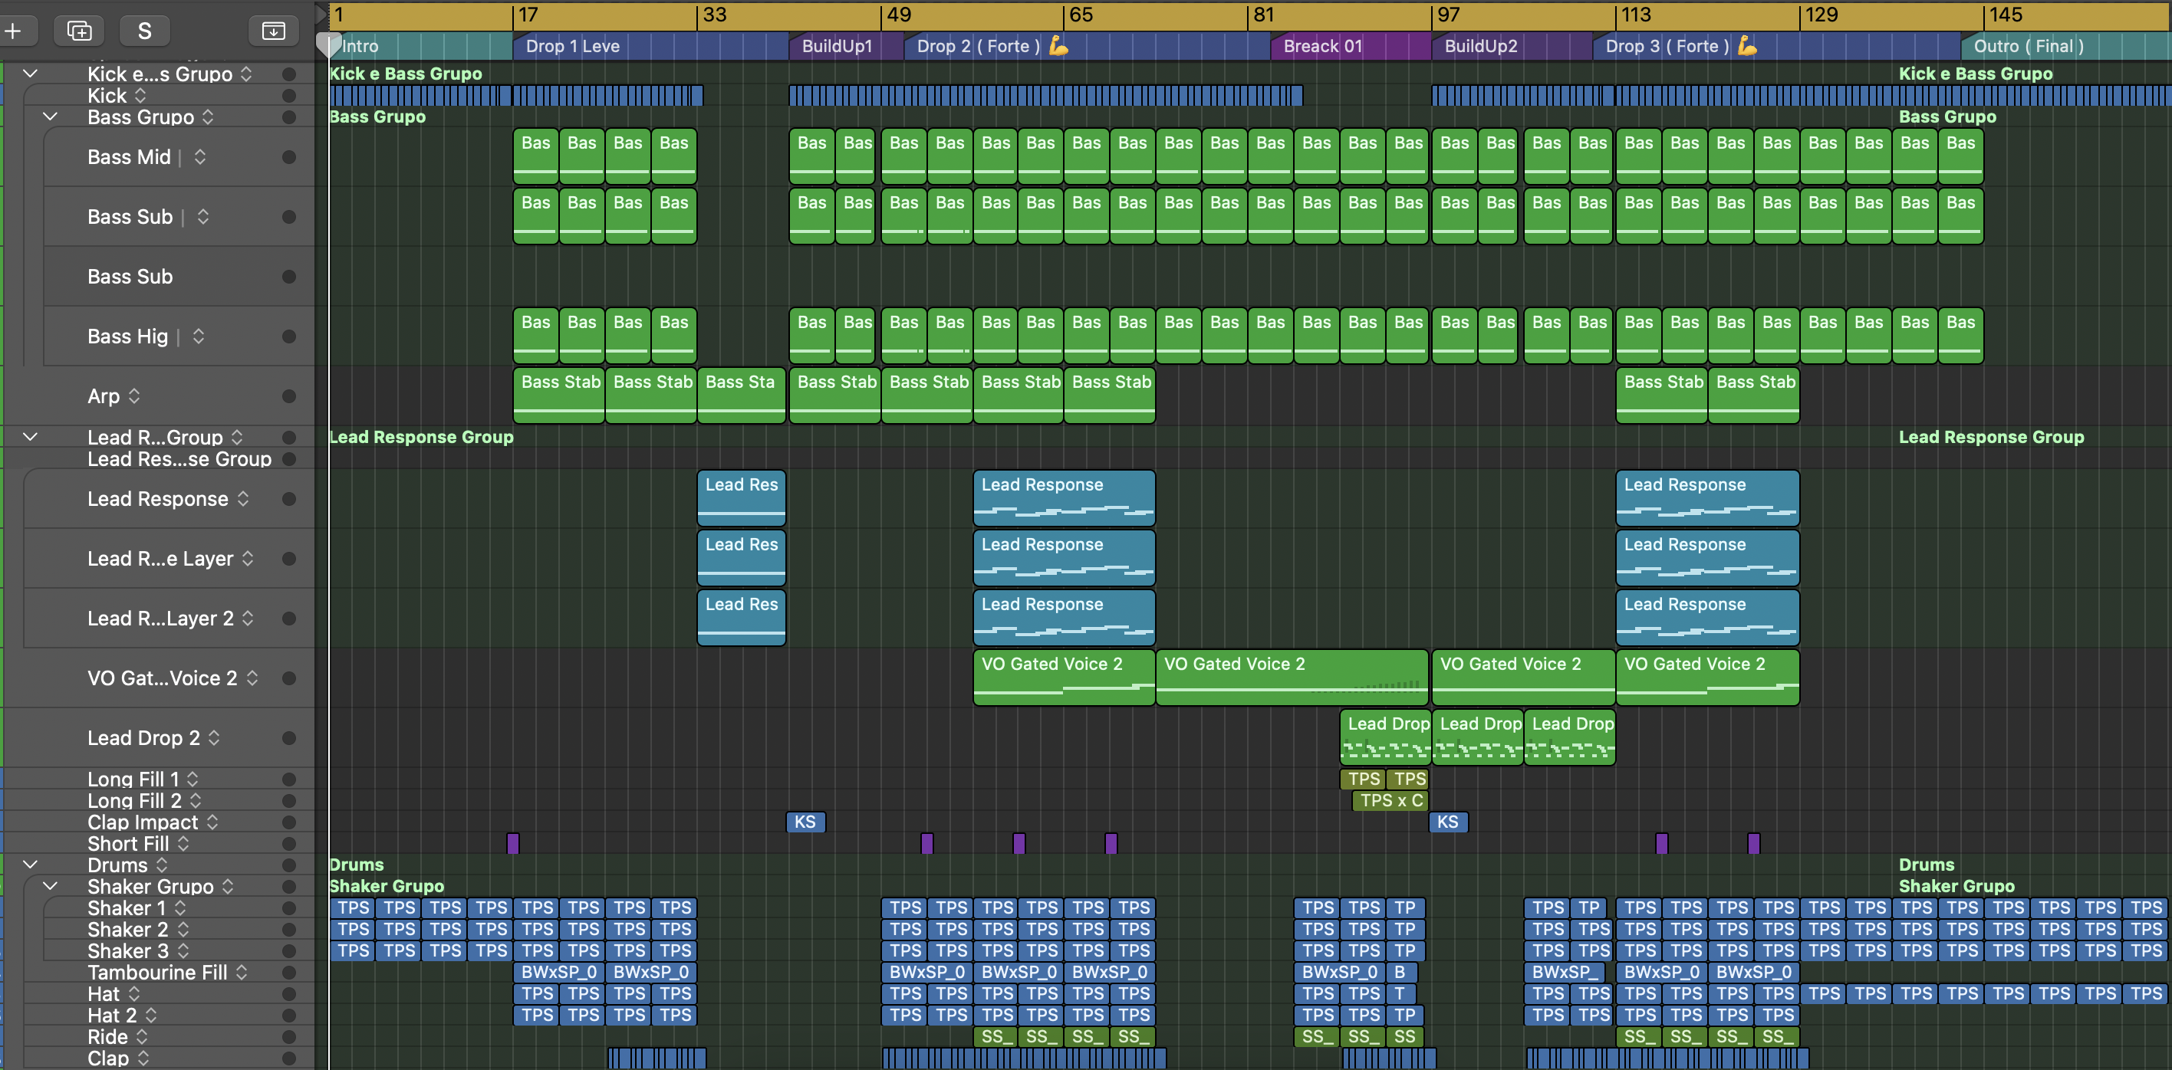
Task: Click the up-down chevron beside Short Fill
Action: tap(183, 843)
